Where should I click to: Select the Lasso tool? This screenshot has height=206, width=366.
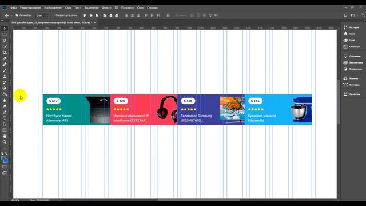5,41
